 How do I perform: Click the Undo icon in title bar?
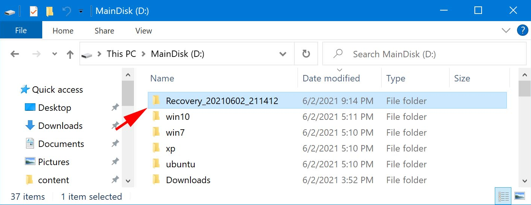[x=67, y=11]
